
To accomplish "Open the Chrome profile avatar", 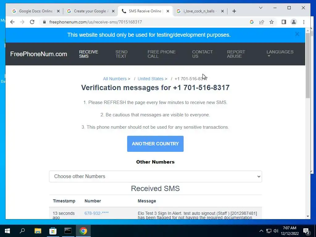I will (x=294, y=22).
